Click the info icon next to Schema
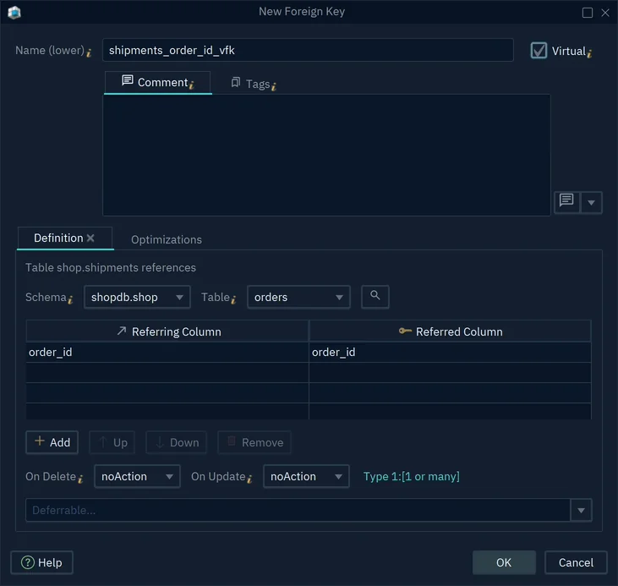 coord(70,299)
